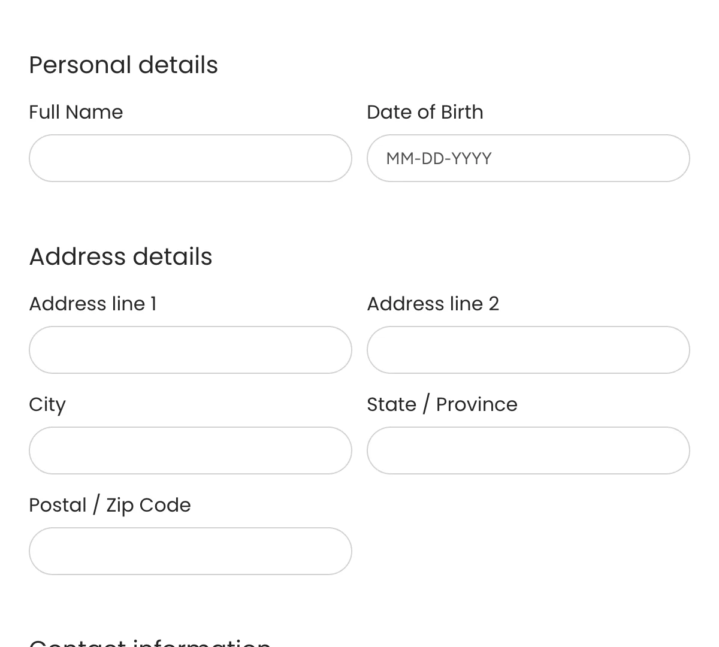
Task: Click the State / Province label
Action: click(442, 404)
